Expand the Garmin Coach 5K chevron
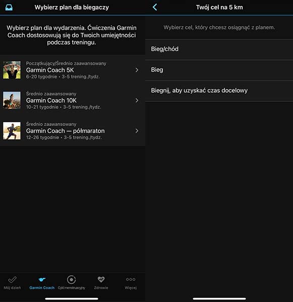The image size is (293, 302). pos(137,70)
